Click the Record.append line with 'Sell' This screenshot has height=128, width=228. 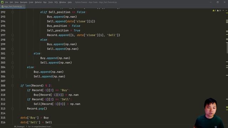click(x=83, y=35)
